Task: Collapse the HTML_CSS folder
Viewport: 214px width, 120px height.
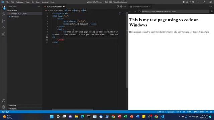Action: pyautogui.click(x=13, y=10)
